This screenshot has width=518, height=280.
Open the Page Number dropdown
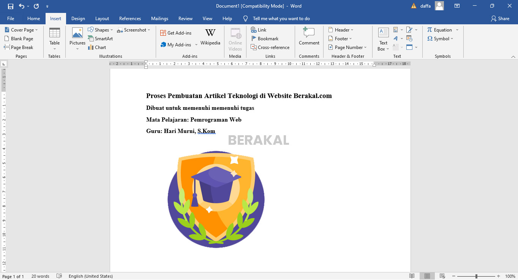(x=348, y=47)
